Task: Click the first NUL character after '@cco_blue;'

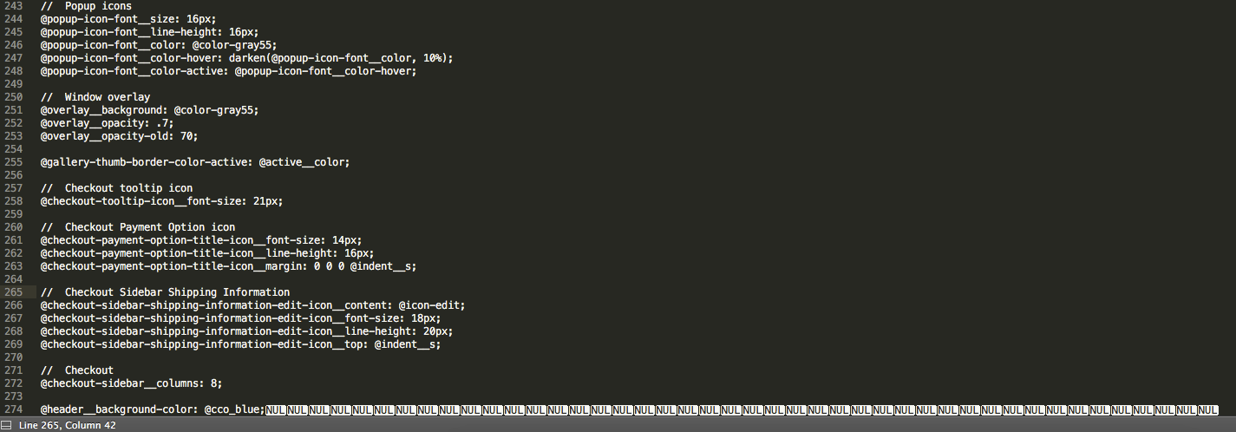Action: [276, 409]
